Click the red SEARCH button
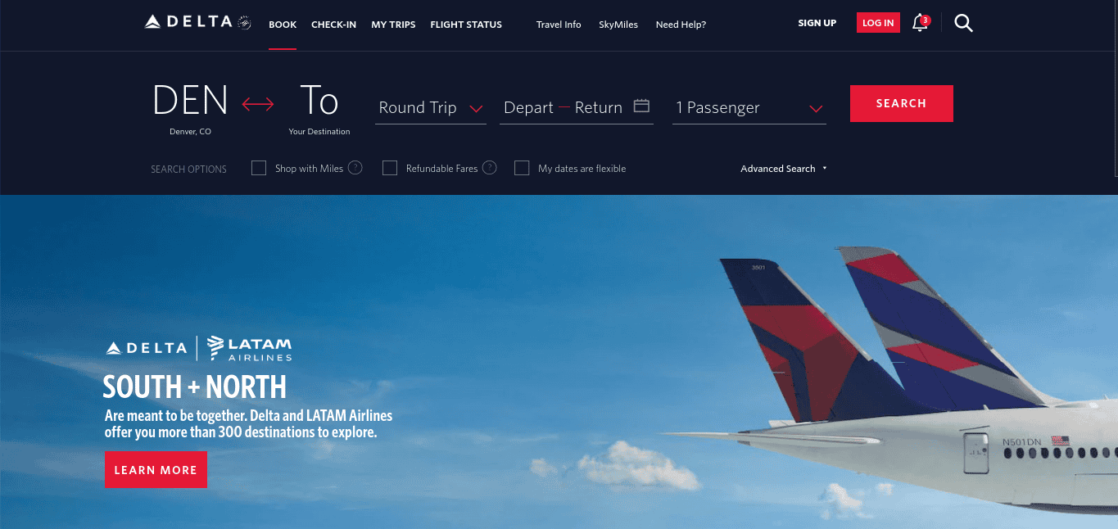1118x529 pixels. pyautogui.click(x=901, y=103)
